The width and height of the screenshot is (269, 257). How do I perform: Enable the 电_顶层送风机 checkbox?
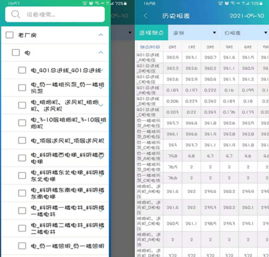(22, 141)
